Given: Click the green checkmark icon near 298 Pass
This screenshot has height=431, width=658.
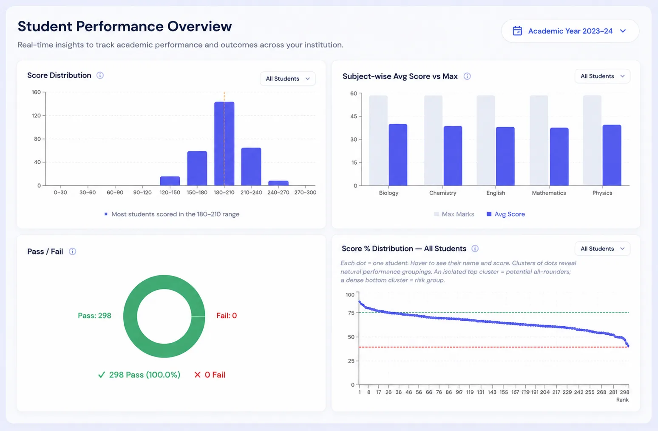Looking at the screenshot, I should (102, 375).
